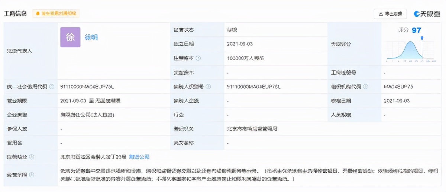Screen dimensions: 446x192
Task: Select 2021-09-03 至 无固定期限 value
Action: pyautogui.click(x=90, y=101)
